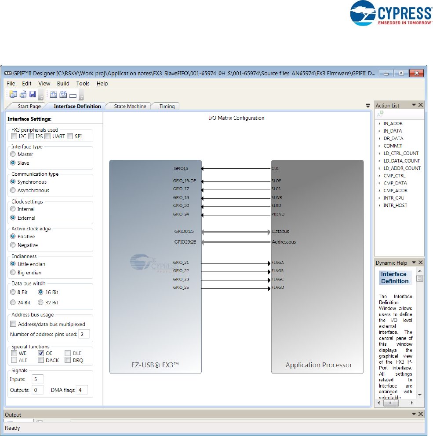The width and height of the screenshot is (433, 436).
Task: Open the Action List panel dropdown arrow
Action: click(x=414, y=105)
